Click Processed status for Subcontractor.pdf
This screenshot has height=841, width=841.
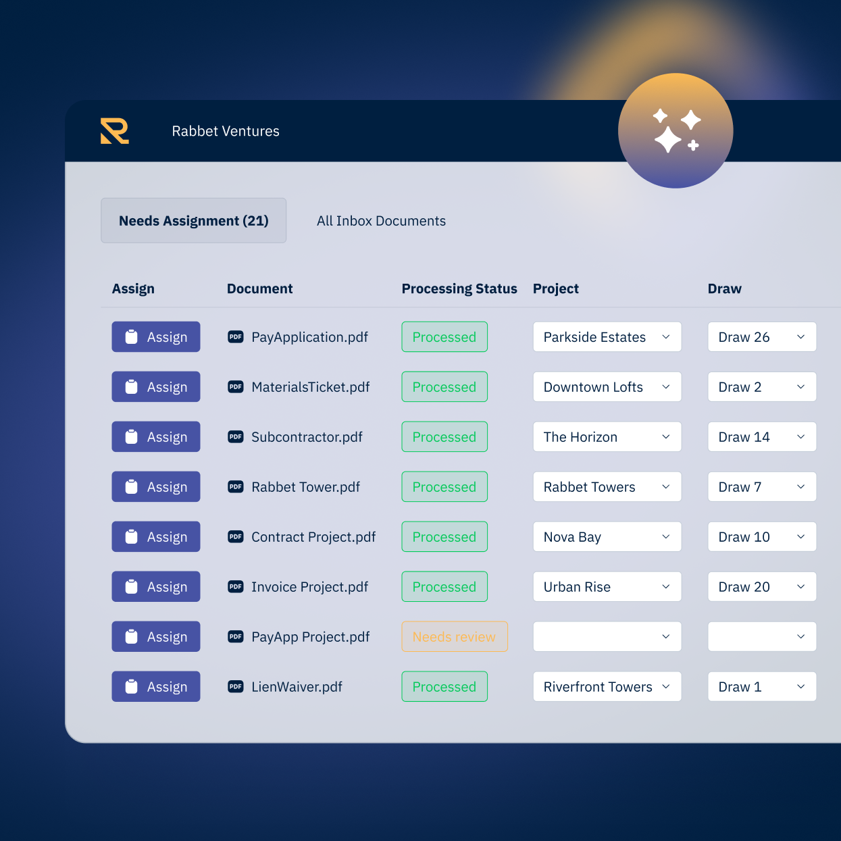(x=444, y=436)
